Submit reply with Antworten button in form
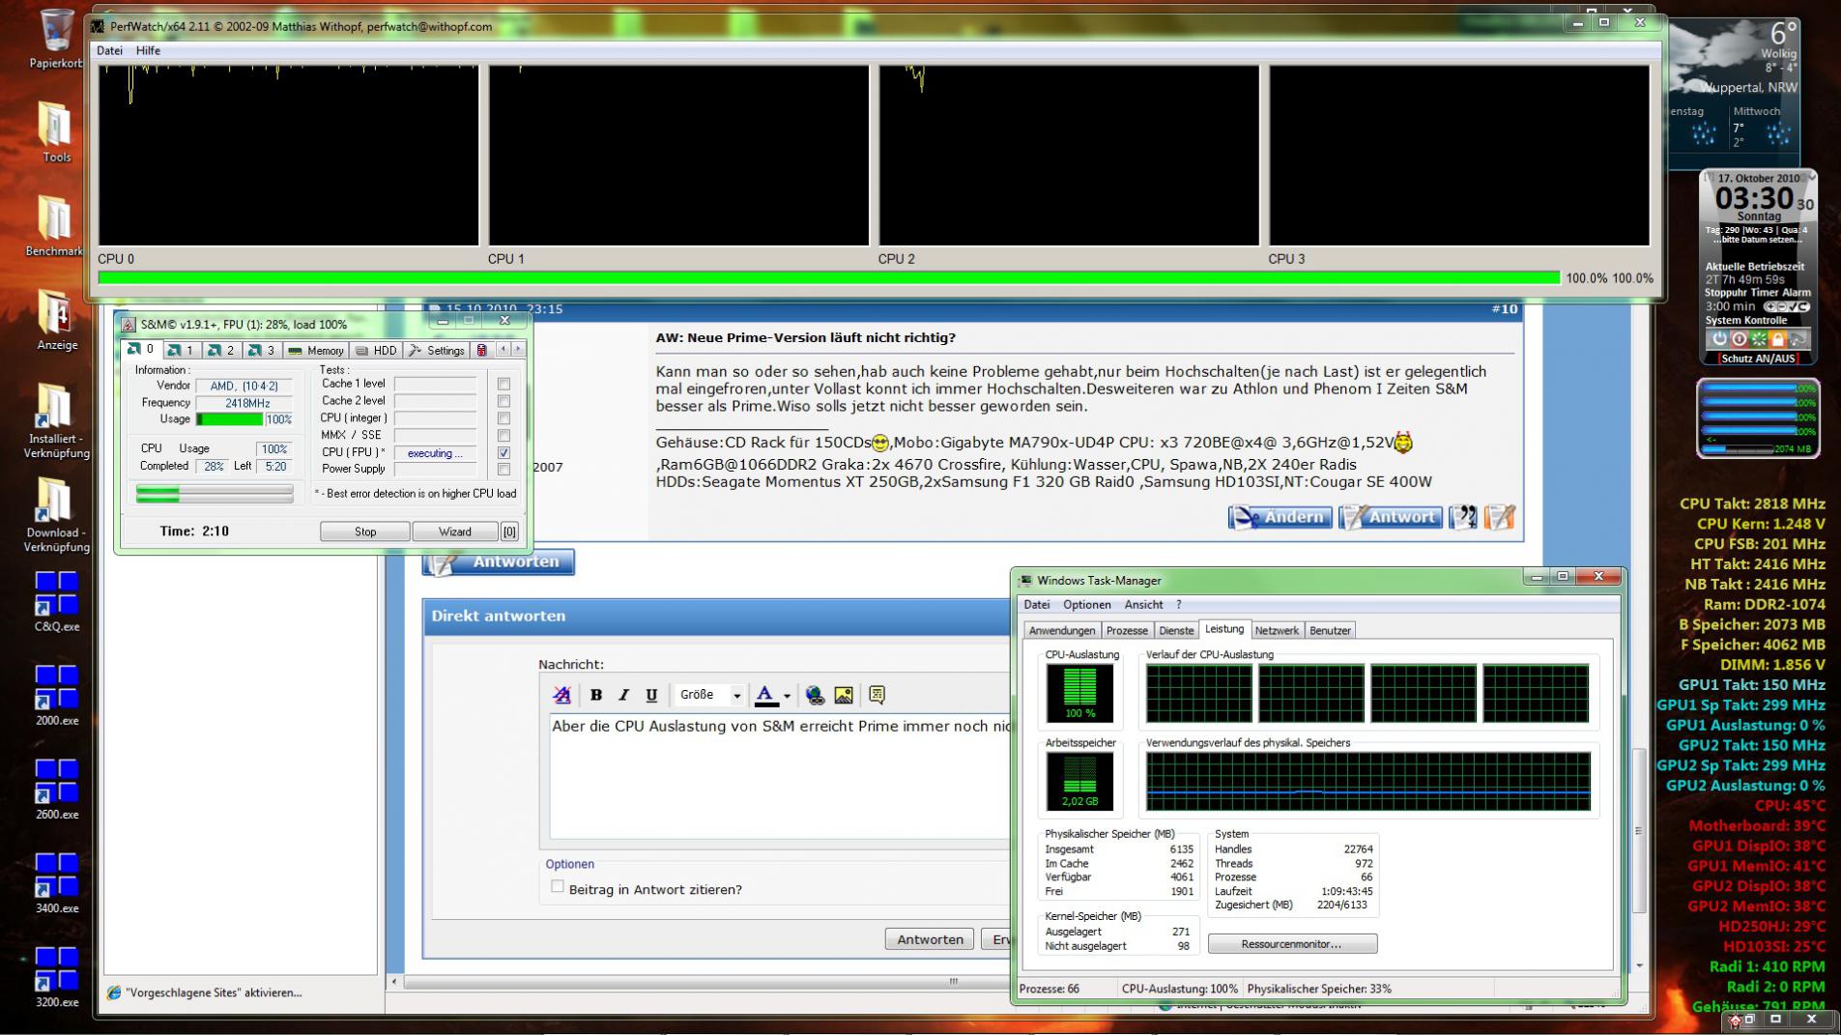 click(x=930, y=939)
